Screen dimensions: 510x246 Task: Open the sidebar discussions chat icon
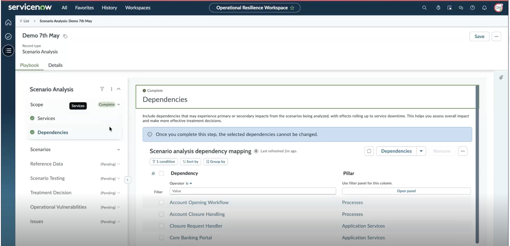pyautogui.click(x=461, y=8)
